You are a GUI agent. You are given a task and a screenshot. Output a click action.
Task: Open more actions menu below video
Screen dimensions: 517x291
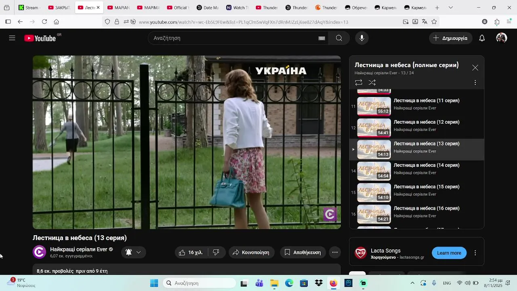(335, 252)
